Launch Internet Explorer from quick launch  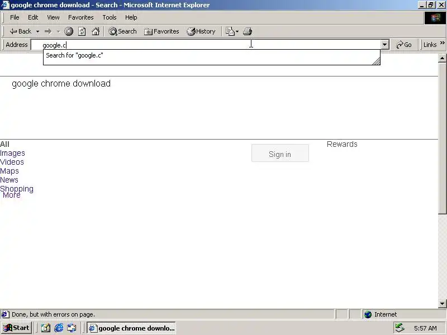(x=59, y=328)
